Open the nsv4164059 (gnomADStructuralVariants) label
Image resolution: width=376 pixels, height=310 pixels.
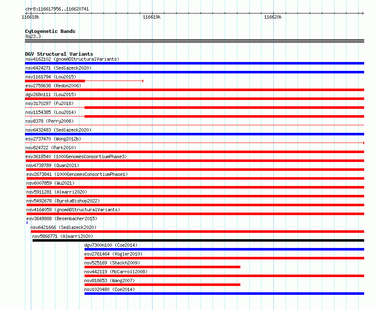pos(73,210)
